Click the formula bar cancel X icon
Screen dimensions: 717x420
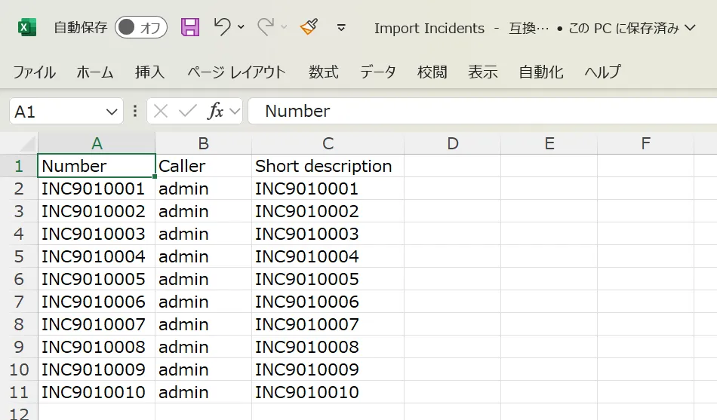(x=161, y=111)
